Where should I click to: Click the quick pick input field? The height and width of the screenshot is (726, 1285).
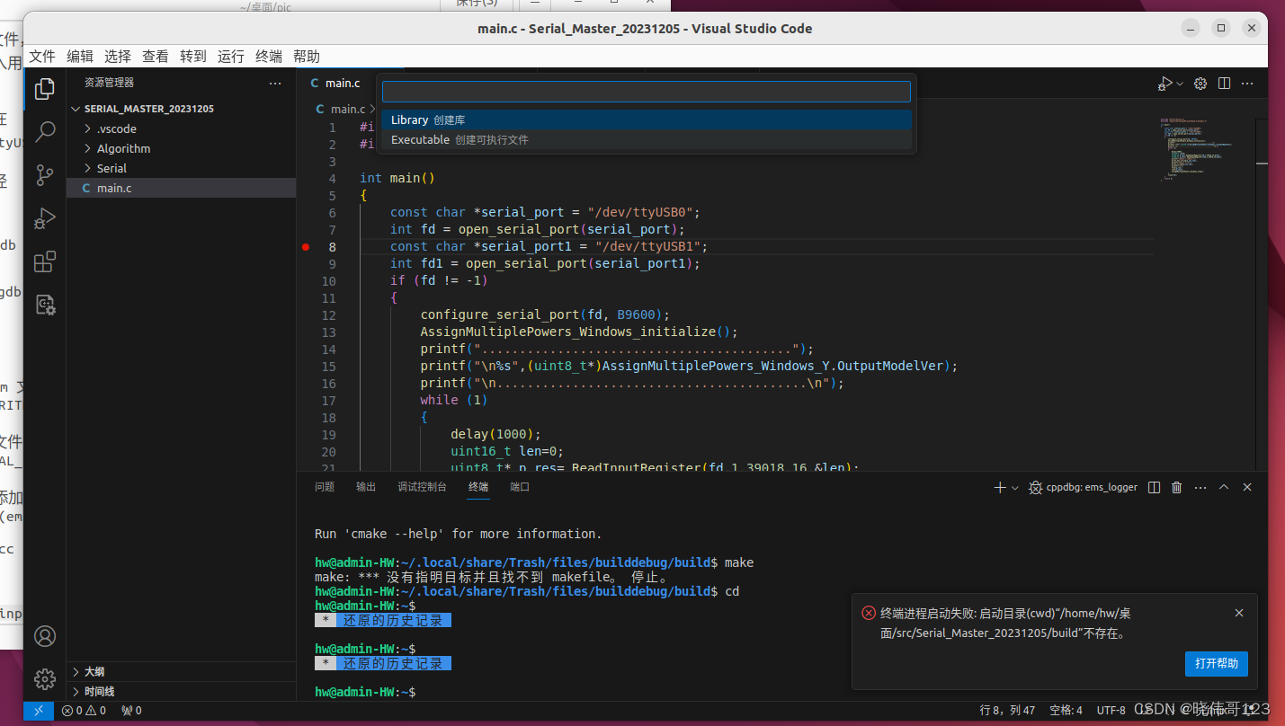pos(646,92)
